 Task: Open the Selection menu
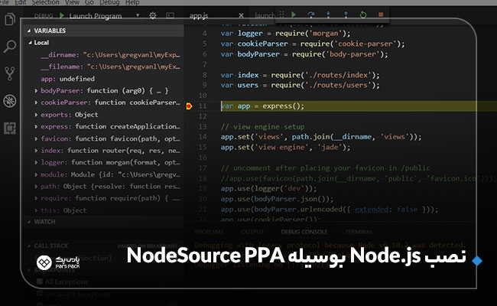tap(45, 2)
